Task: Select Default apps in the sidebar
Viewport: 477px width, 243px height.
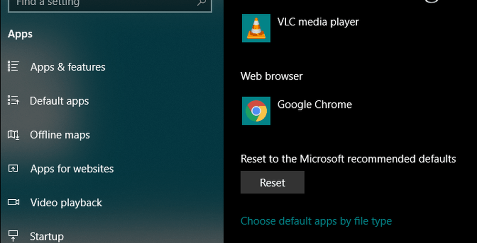Action: [x=59, y=101]
